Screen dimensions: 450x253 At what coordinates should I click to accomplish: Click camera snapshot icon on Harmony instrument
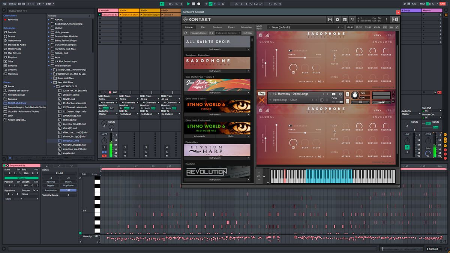334,94
